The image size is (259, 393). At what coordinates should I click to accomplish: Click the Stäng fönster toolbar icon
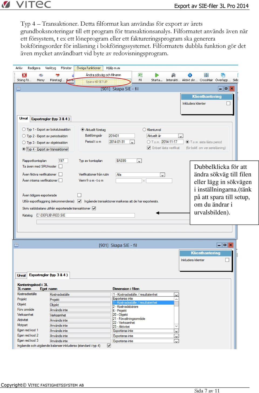(x=24, y=75)
